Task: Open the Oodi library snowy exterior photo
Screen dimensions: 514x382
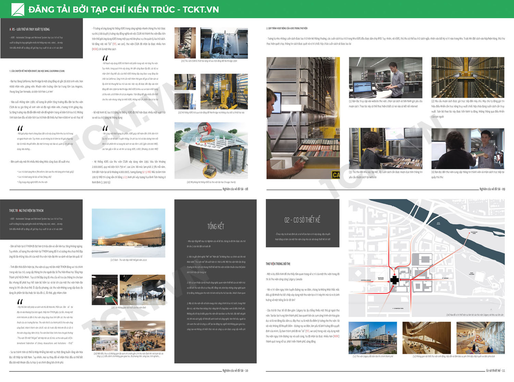Action: (128, 233)
